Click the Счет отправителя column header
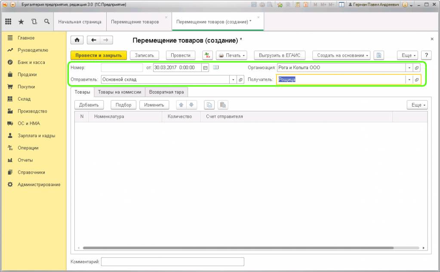This screenshot has height=272, width=440. pyautogui.click(x=296, y=116)
